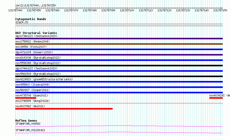Open the nsv6034292 variant label
The image size is (230, 136).
(219, 95)
